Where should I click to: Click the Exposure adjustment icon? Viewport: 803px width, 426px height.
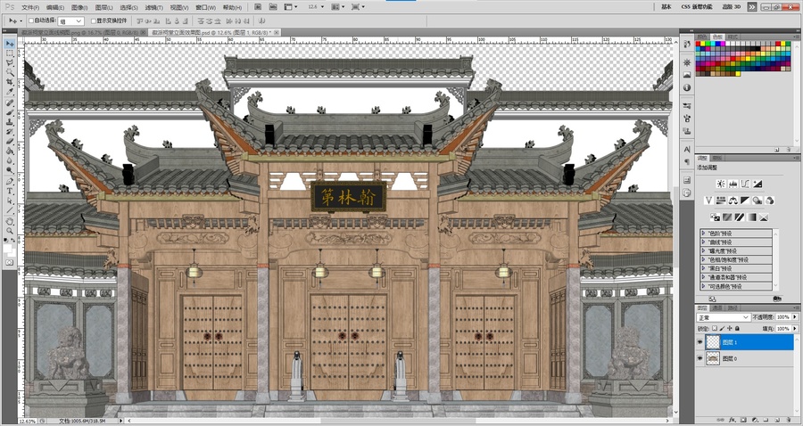pyautogui.click(x=757, y=184)
